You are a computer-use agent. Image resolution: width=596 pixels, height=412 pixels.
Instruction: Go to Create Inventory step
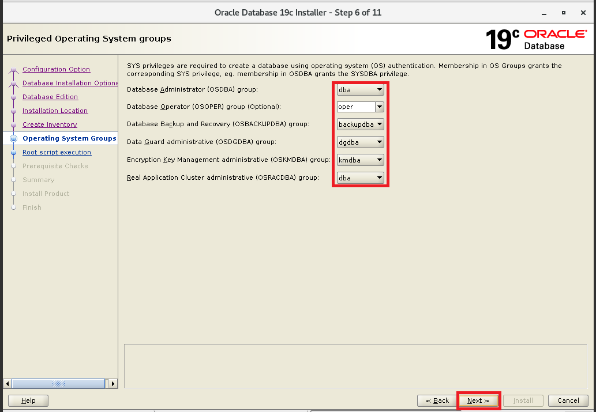[50, 124]
